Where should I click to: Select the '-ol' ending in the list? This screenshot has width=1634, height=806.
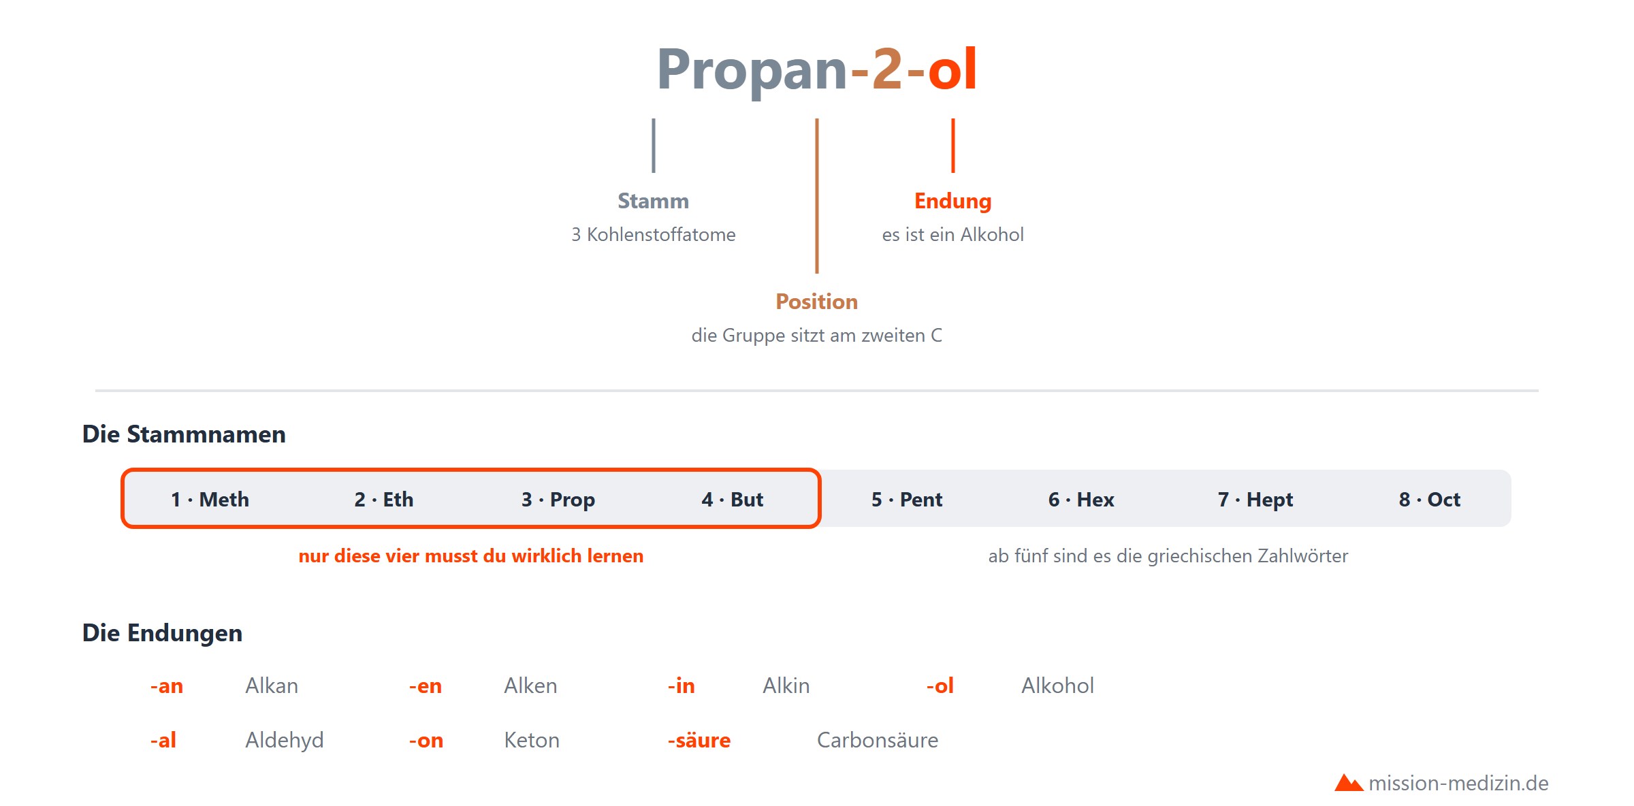pos(940,686)
